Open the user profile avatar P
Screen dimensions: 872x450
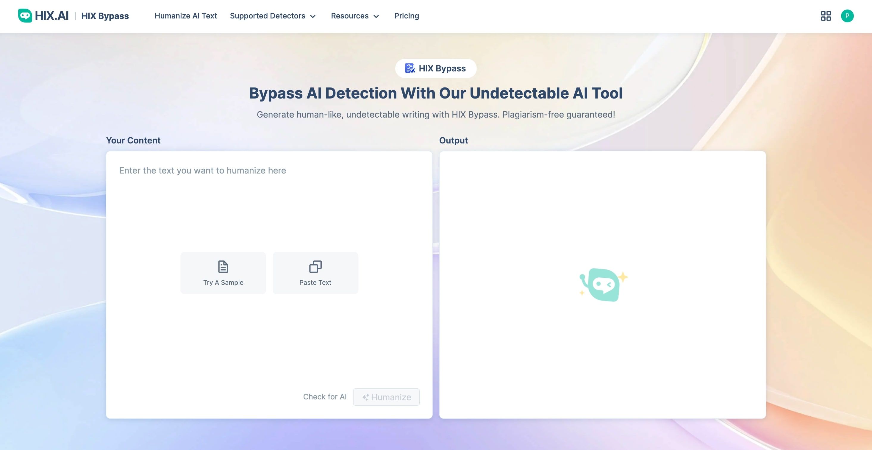point(847,16)
